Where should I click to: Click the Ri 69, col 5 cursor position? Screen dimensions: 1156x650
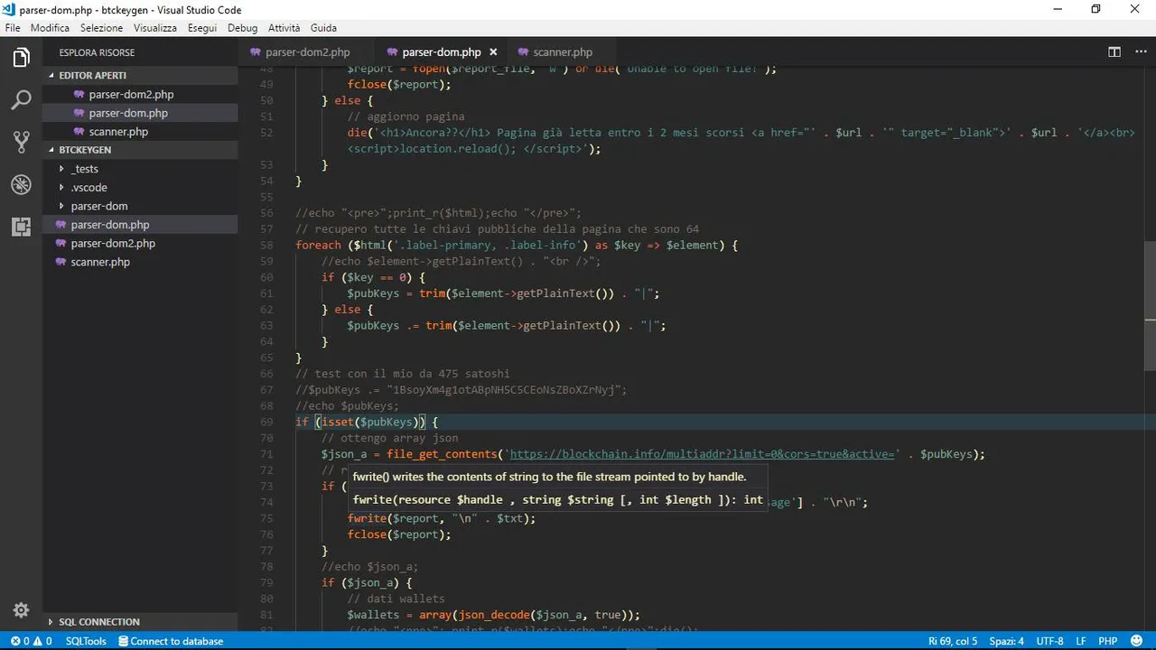tap(953, 641)
